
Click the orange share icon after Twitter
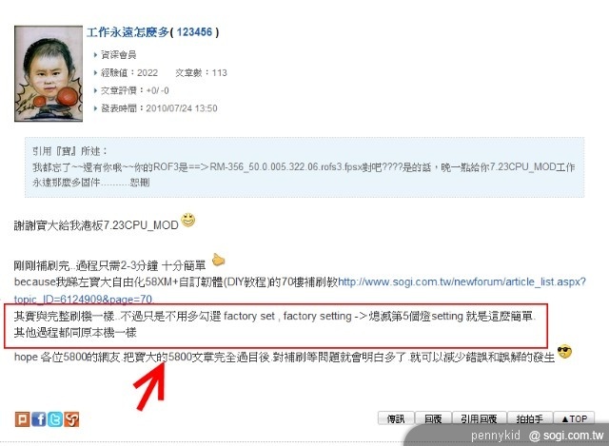(71, 419)
